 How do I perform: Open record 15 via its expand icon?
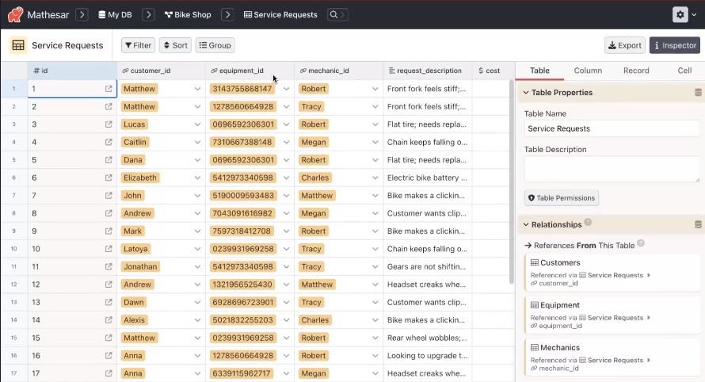(109, 338)
